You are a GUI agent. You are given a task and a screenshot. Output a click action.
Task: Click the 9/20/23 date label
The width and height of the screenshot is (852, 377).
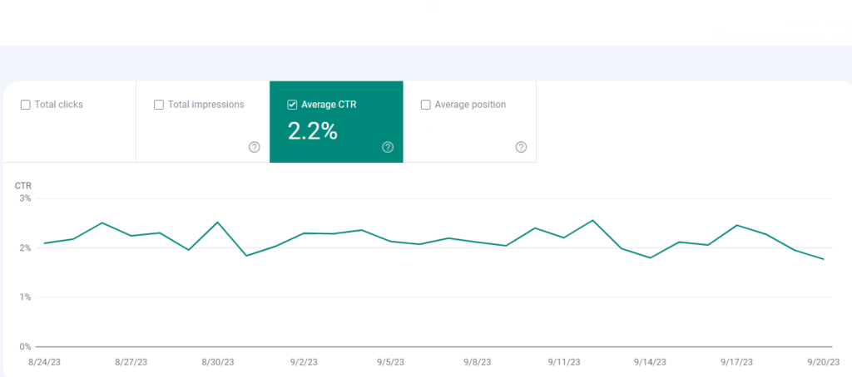pyautogui.click(x=824, y=362)
